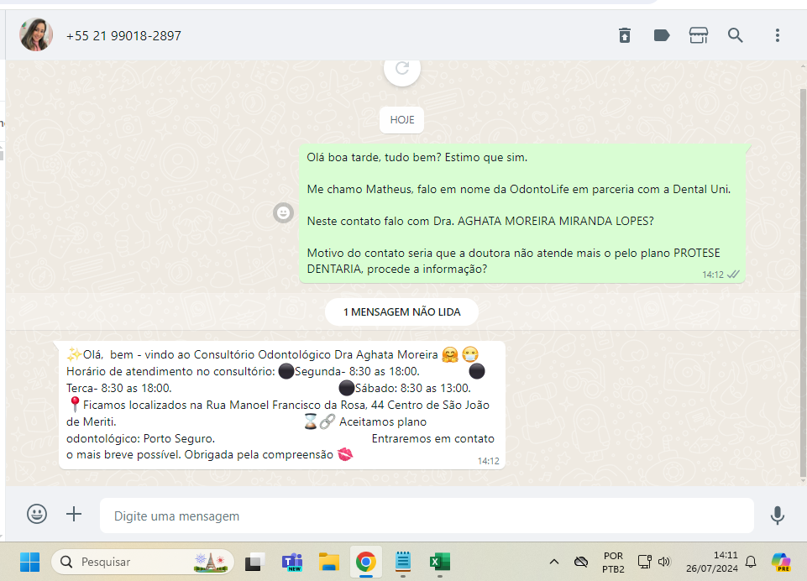
Task: Click the trash archive icon in chat header
Action: 624,35
